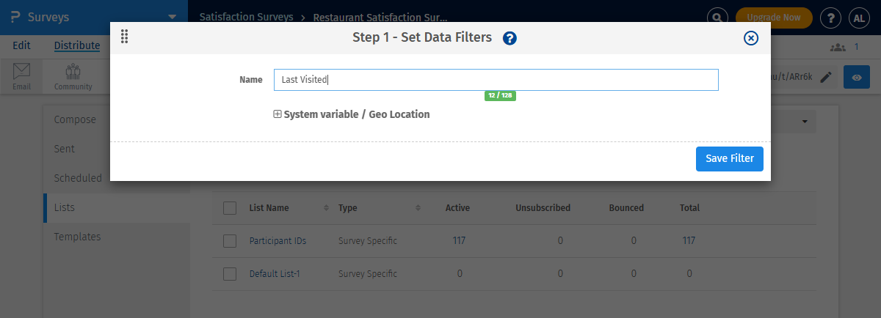The image size is (881, 318).
Task: Click the eye preview survey button
Action: (856, 77)
